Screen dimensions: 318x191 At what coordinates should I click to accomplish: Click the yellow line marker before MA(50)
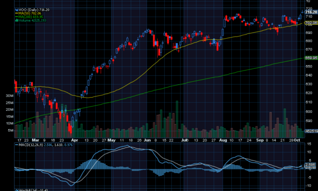(x=17, y=13)
